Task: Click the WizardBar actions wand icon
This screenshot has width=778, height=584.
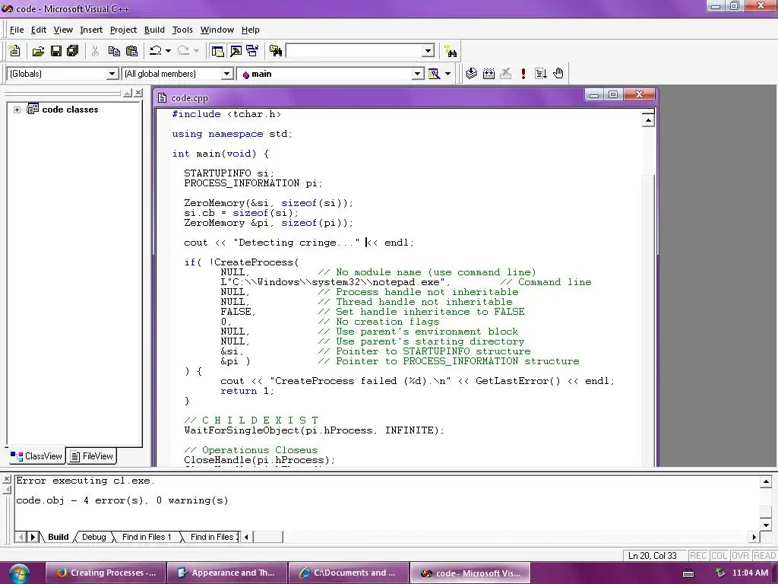Action: [x=434, y=74]
